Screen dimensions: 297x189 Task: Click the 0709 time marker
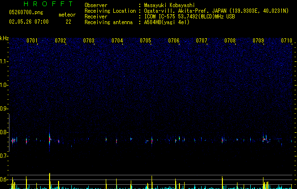point(258,41)
